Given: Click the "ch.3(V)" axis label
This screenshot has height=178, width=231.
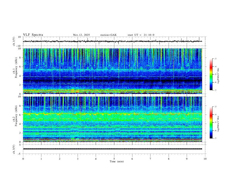Looking at the screenshot, I should (x=14, y=149).
